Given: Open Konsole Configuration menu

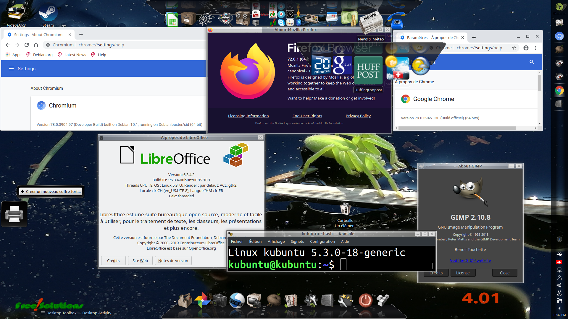Looking at the screenshot, I should (322, 241).
